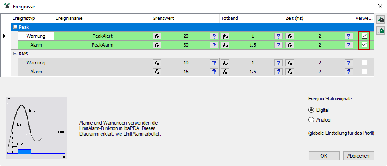Enable Verwenden for RMS Warnung
This screenshot has height=166, width=387.
(x=364, y=63)
